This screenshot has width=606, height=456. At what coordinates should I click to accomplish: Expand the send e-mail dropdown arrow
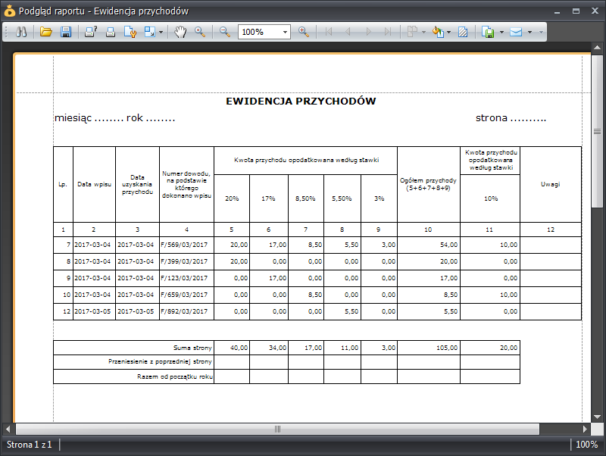(x=529, y=32)
